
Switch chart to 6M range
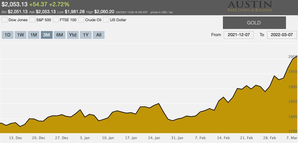pos(59,35)
